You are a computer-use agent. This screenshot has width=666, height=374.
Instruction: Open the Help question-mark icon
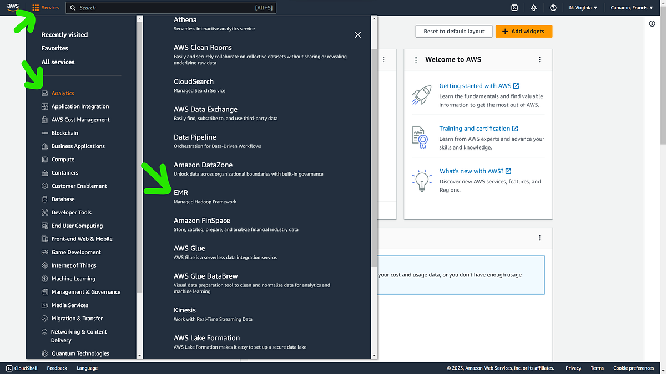tap(553, 7)
